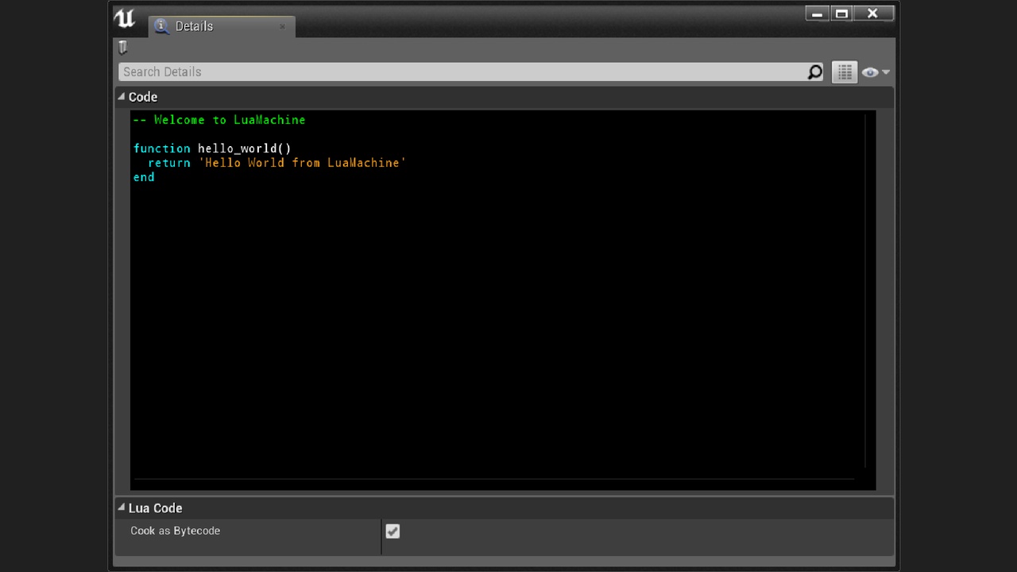Image resolution: width=1017 pixels, height=572 pixels.
Task: Collapse the Lua Code section
Action: 122,508
